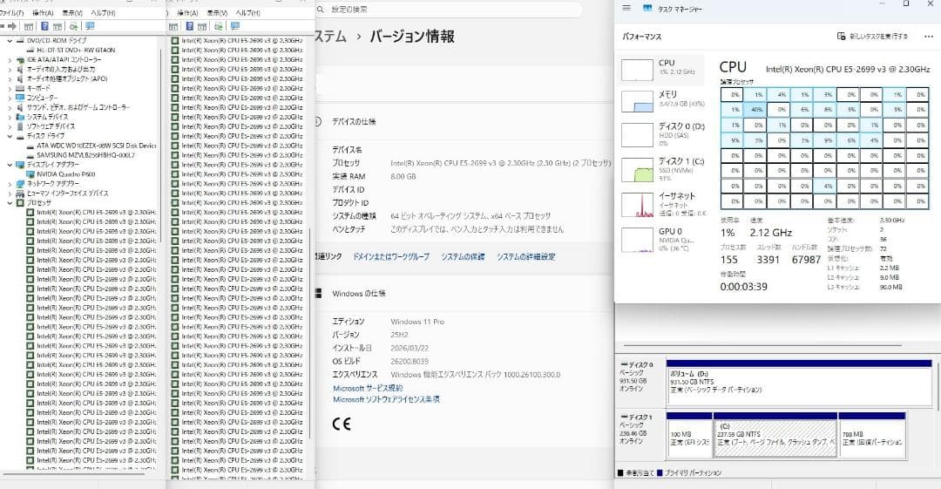Click blue help icon in left Device Manager toolbar
The image size is (941, 489).
pos(44,26)
